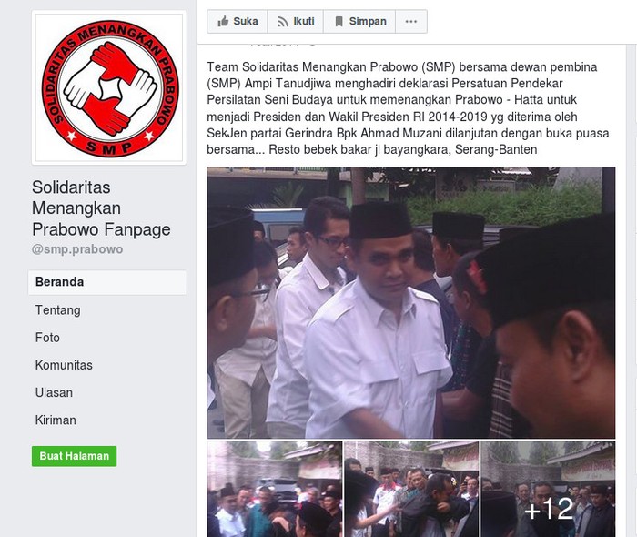
Task: Open the large main post photo
Action: pyautogui.click(x=411, y=302)
